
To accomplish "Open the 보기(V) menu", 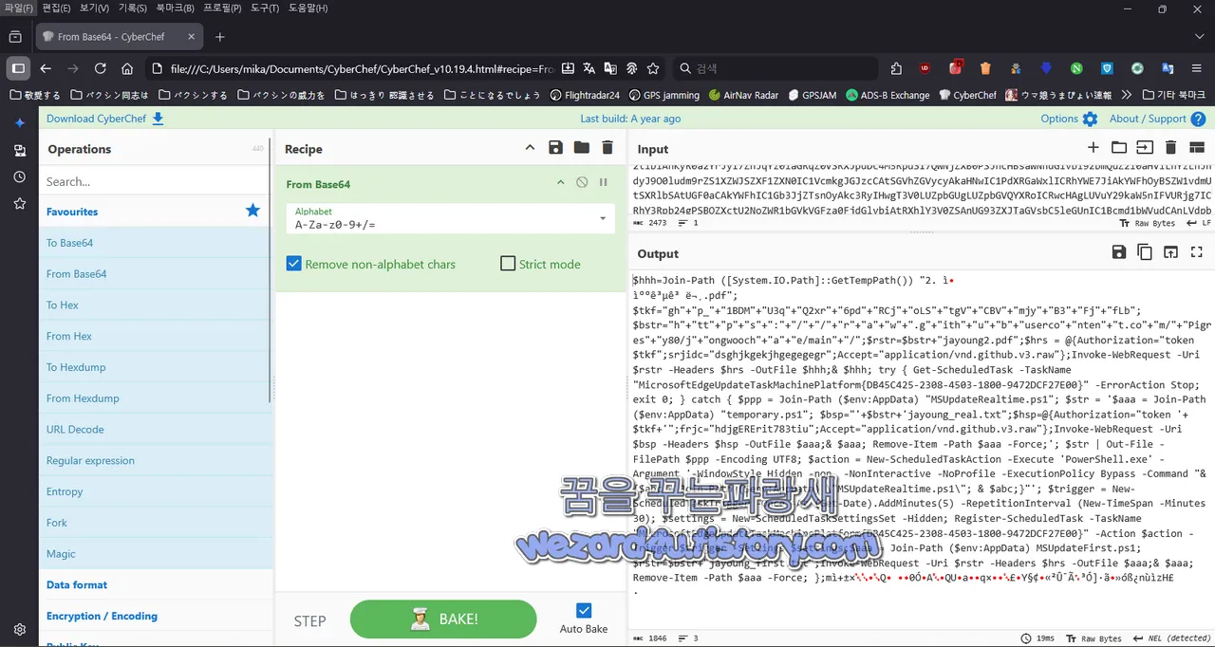I will (94, 9).
